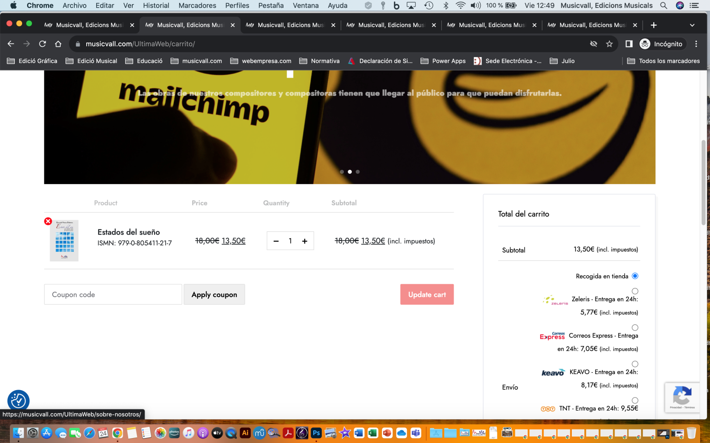The image size is (710, 443).
Task: Open the tracking protection eye icon
Action: 593,44
